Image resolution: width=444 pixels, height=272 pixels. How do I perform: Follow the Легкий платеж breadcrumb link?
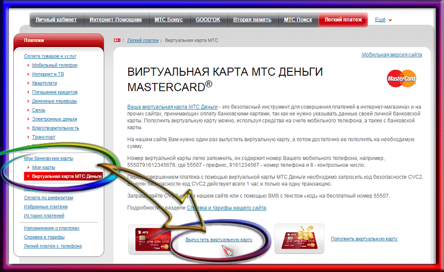tap(143, 40)
